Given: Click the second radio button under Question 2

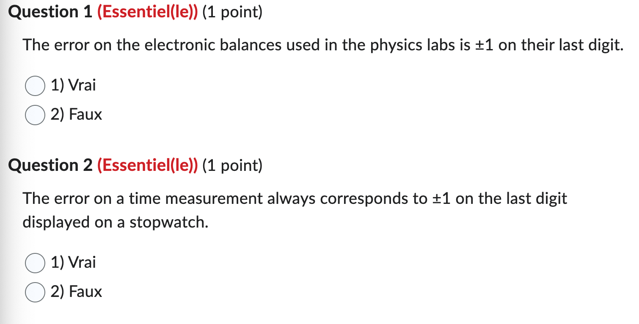Looking at the screenshot, I should click(35, 292).
